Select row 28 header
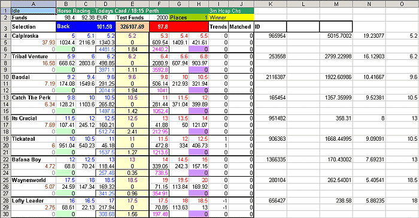The image size is (419, 218). (5, 201)
